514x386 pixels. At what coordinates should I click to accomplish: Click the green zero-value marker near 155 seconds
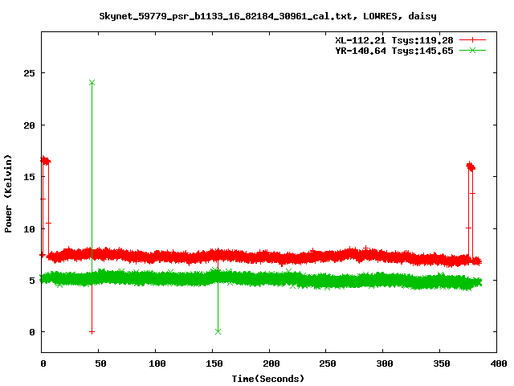[x=218, y=331]
